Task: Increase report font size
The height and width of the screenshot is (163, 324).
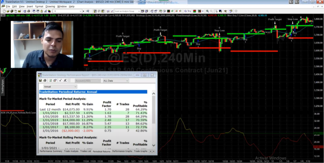Action: 65,80
